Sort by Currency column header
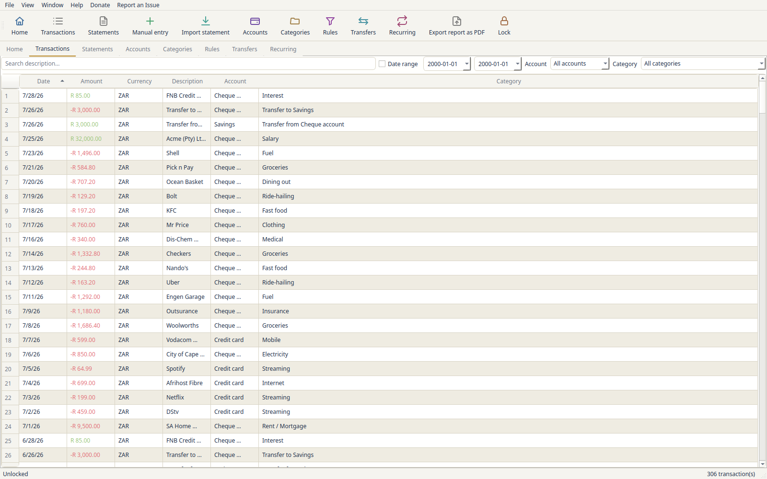The width and height of the screenshot is (767, 479). [139, 81]
